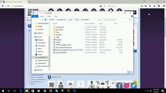Open the Programs folder row
Image resolution: width=166 pixels, height=93 pixels.
click(88, 35)
